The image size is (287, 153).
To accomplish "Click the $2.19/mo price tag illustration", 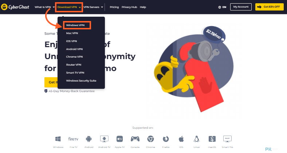I will tap(214, 34).
